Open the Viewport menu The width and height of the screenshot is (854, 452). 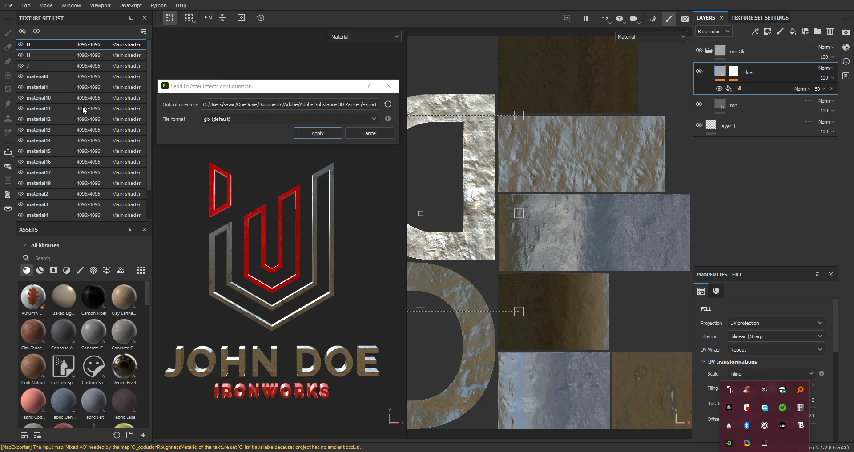tap(100, 5)
